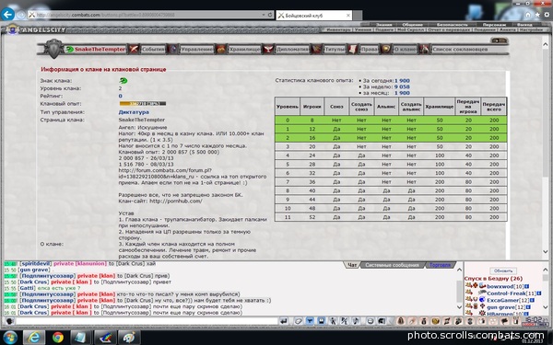Switch to the Торговля tab
Screen dimensions: 553x345
[440, 265]
